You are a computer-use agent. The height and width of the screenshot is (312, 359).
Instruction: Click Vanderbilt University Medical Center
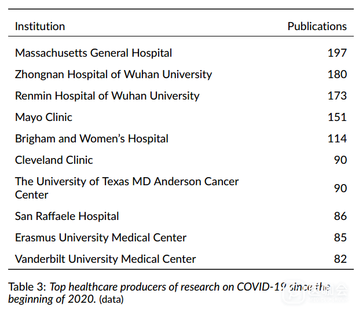pos(105,259)
